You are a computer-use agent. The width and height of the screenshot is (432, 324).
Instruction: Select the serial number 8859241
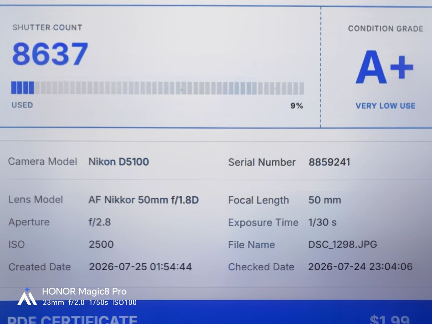[329, 162]
